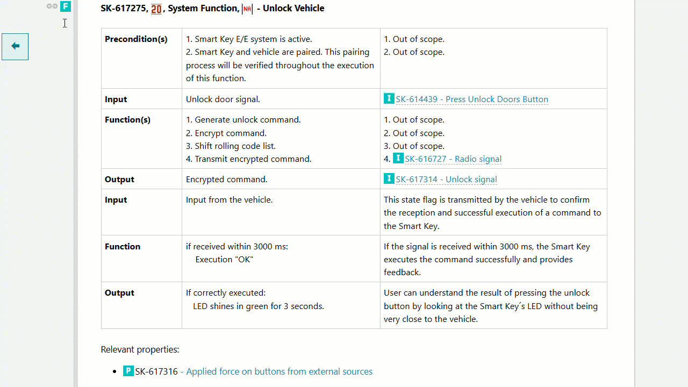The height and width of the screenshot is (387, 688).
Task: Open the SK-616727 Radio signal link
Action: coord(453,159)
